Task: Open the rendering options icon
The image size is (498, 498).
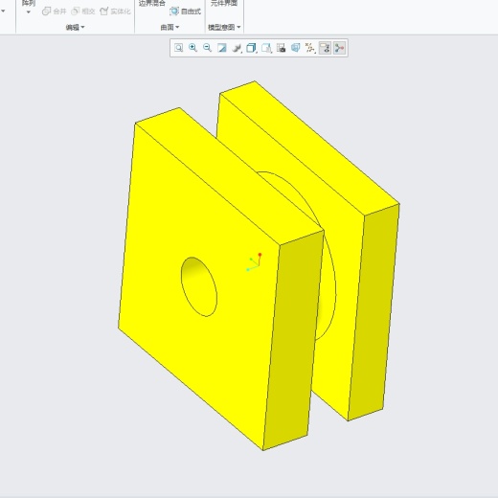Action: [237, 48]
